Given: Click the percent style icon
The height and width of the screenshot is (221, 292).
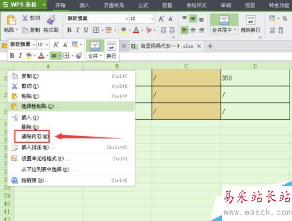Looking at the screenshot, I should (285, 19).
